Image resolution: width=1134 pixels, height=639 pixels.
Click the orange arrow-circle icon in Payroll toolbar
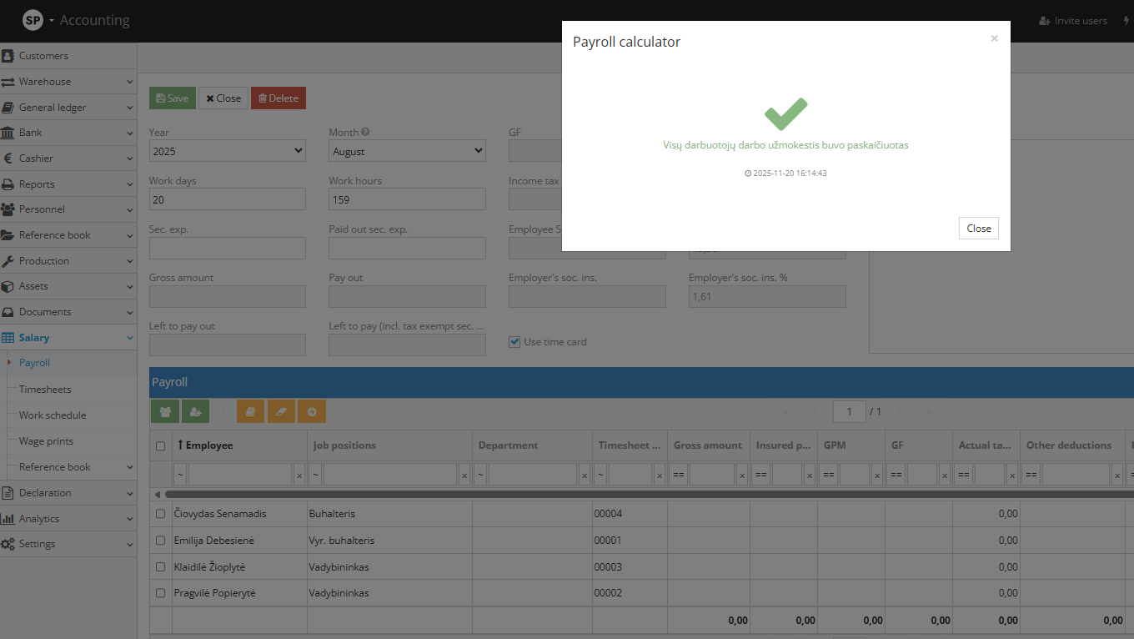pos(311,411)
